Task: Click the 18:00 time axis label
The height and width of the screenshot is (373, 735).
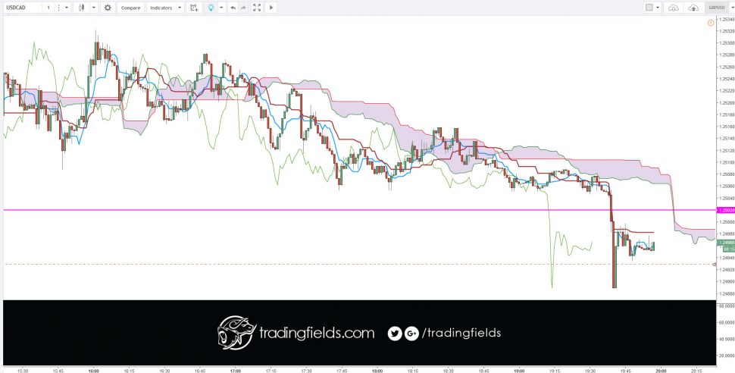Action: (x=377, y=370)
